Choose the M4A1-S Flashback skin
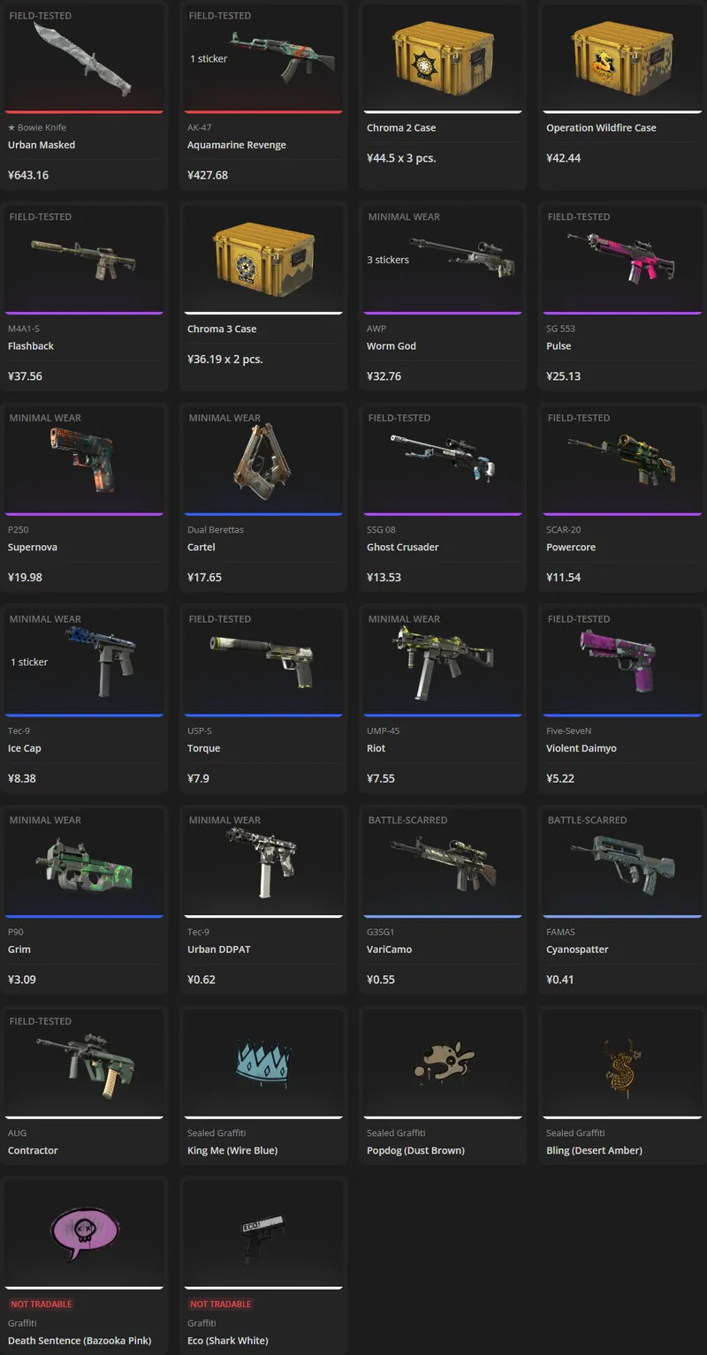The width and height of the screenshot is (707, 1355). (x=84, y=297)
